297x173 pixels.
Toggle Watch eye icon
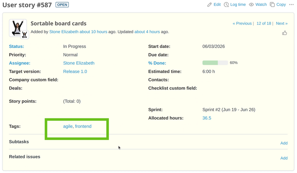click(x=251, y=4)
